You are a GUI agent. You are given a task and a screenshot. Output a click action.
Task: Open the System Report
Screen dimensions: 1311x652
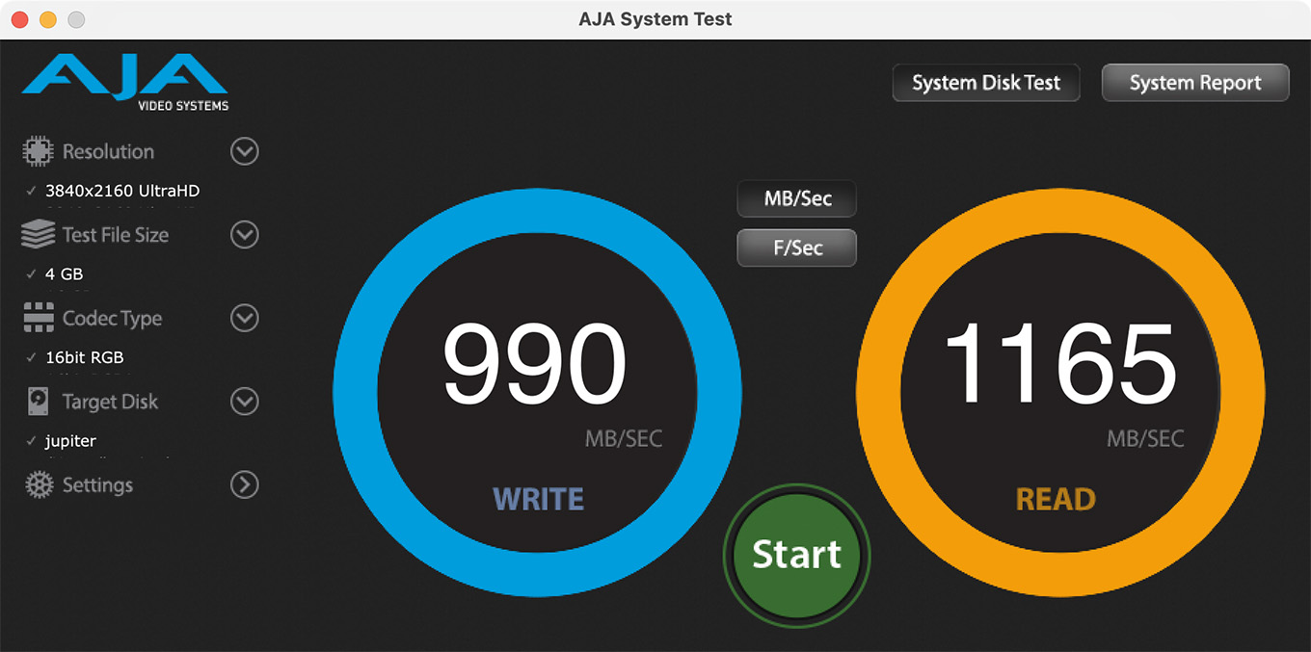[x=1194, y=83]
